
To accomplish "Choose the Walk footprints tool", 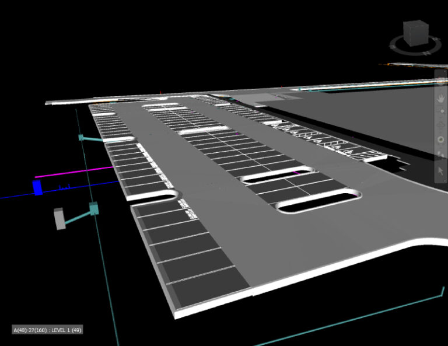I will pyautogui.click(x=441, y=154).
